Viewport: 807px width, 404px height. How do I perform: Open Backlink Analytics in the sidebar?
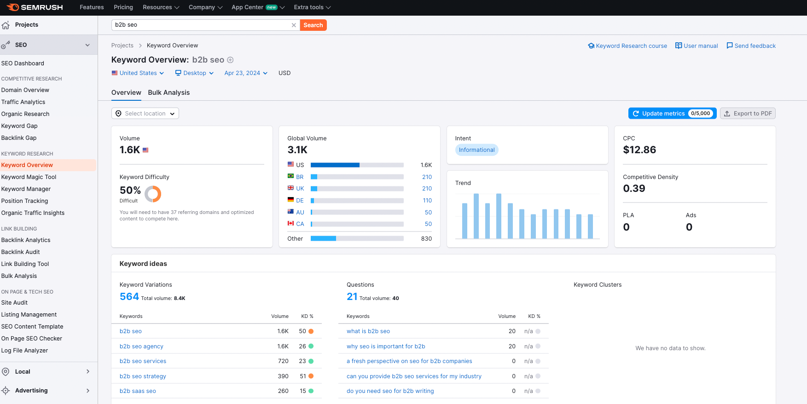click(x=26, y=240)
